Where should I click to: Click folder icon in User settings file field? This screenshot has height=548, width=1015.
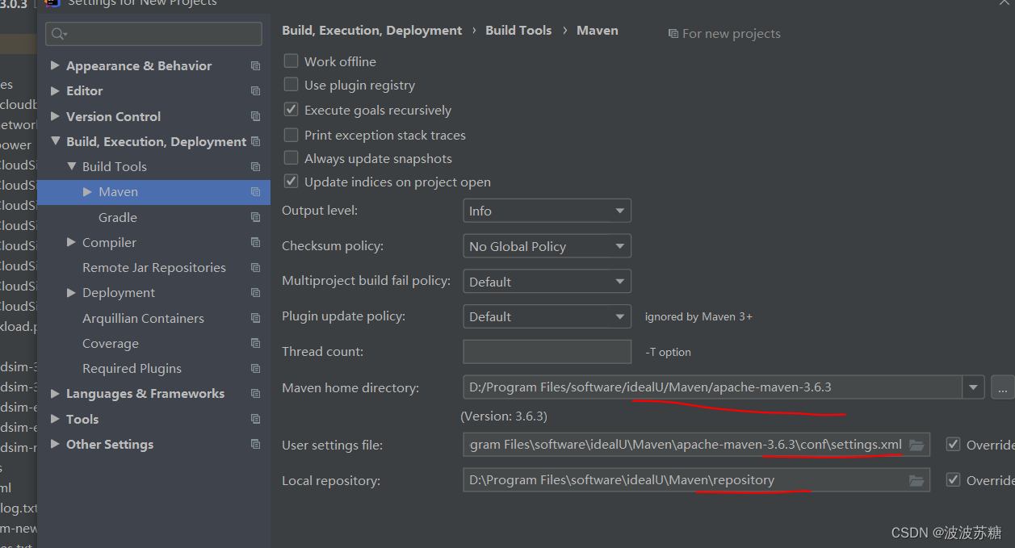[x=916, y=445]
